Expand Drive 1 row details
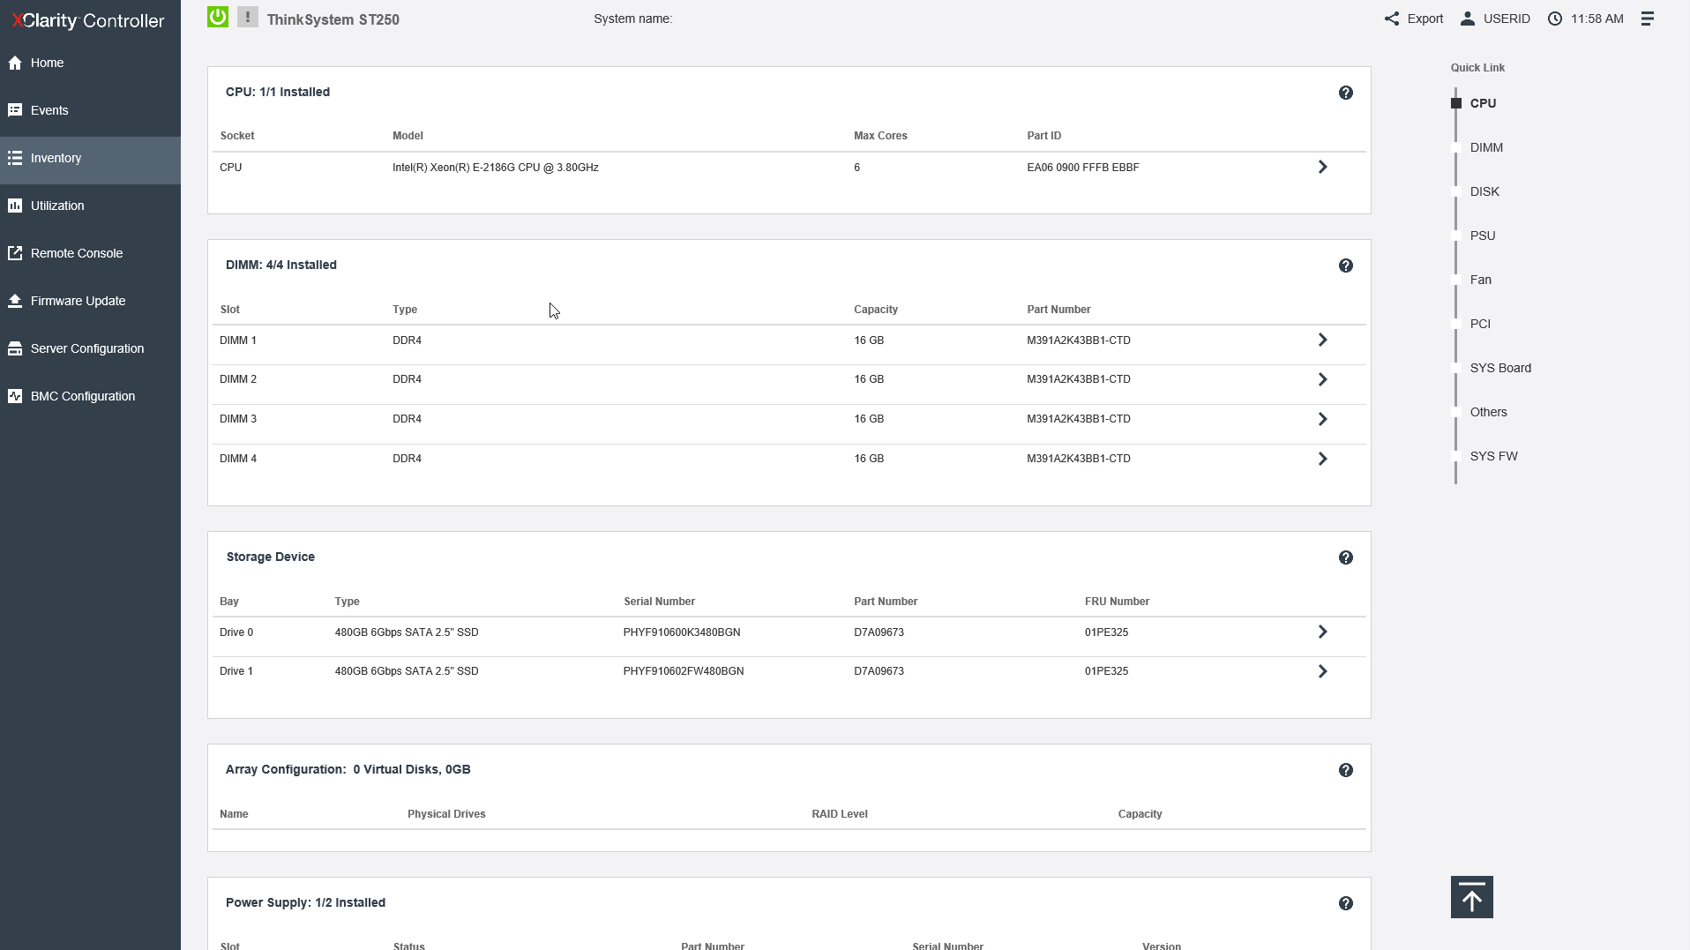 (x=1322, y=671)
